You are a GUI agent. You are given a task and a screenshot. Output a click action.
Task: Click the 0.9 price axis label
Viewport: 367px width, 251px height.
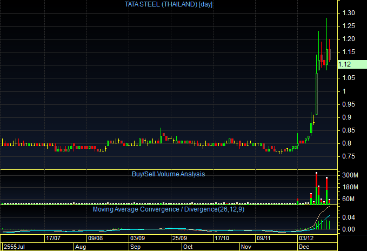click(x=346, y=117)
